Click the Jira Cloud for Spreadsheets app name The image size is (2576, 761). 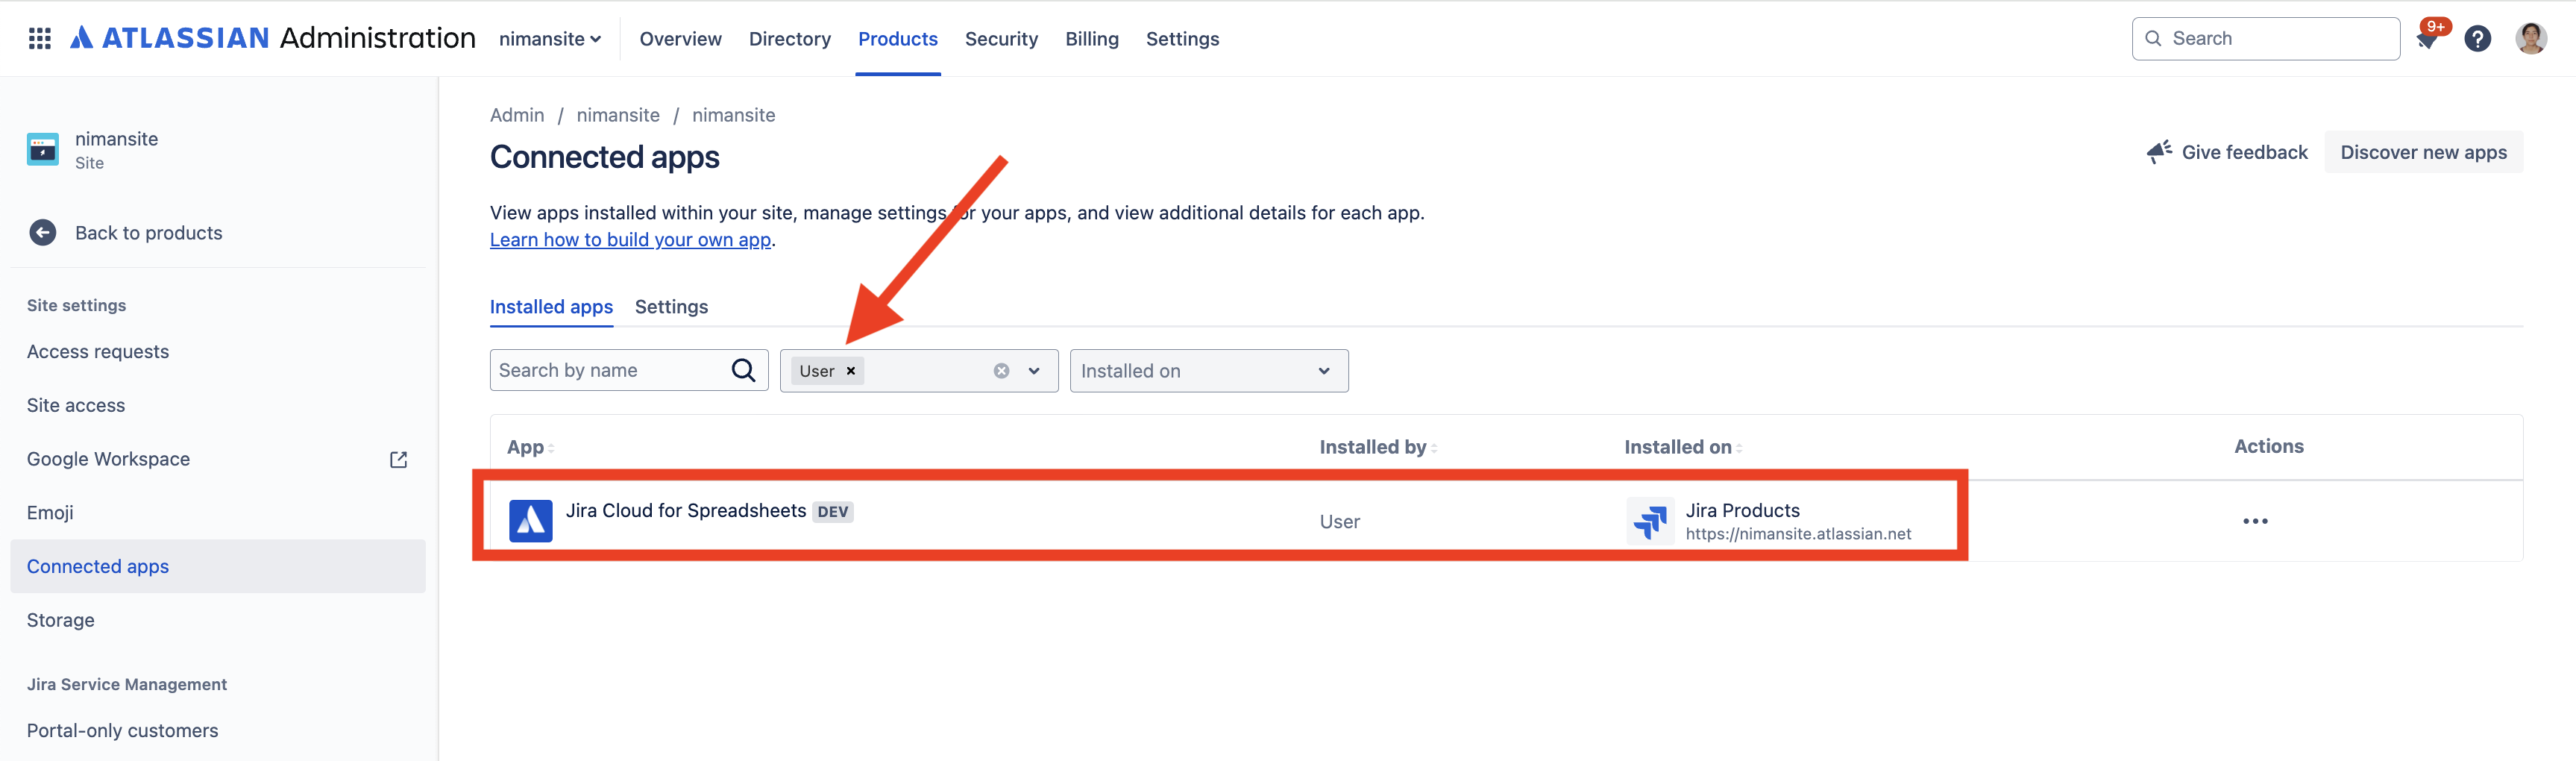tap(686, 511)
